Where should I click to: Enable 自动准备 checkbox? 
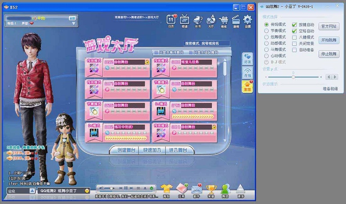point(294,50)
